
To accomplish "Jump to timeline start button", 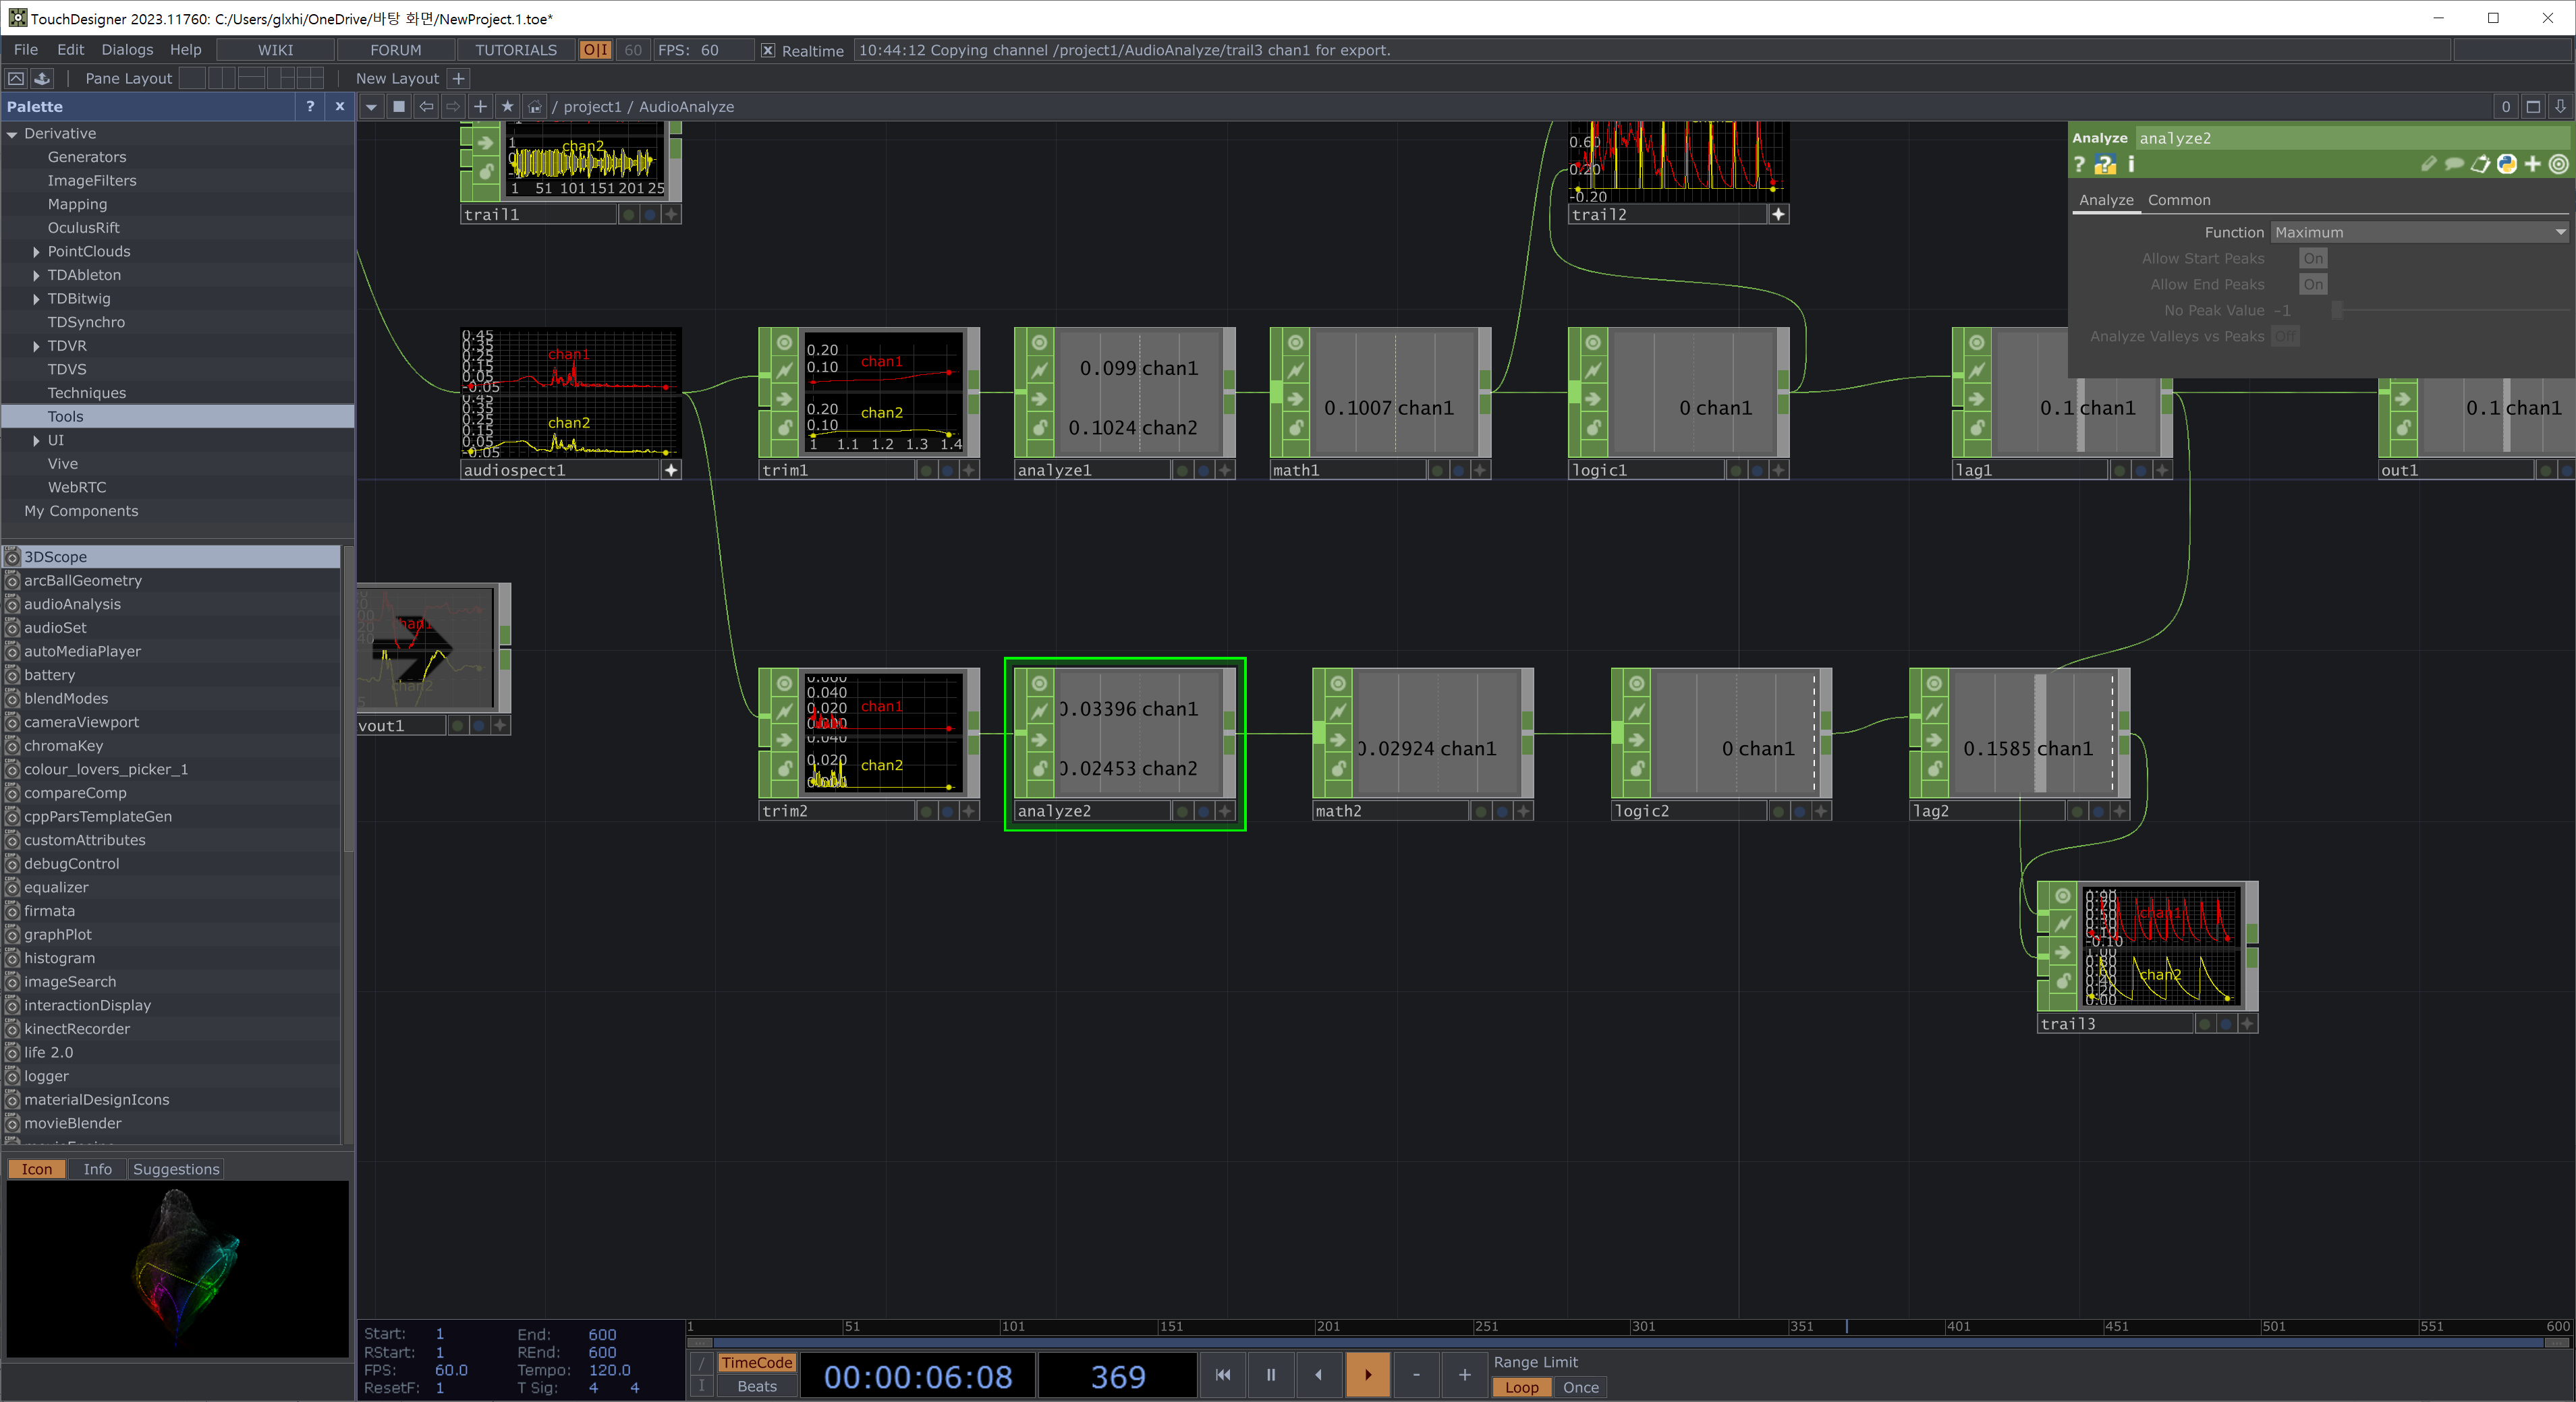I will (1222, 1375).
